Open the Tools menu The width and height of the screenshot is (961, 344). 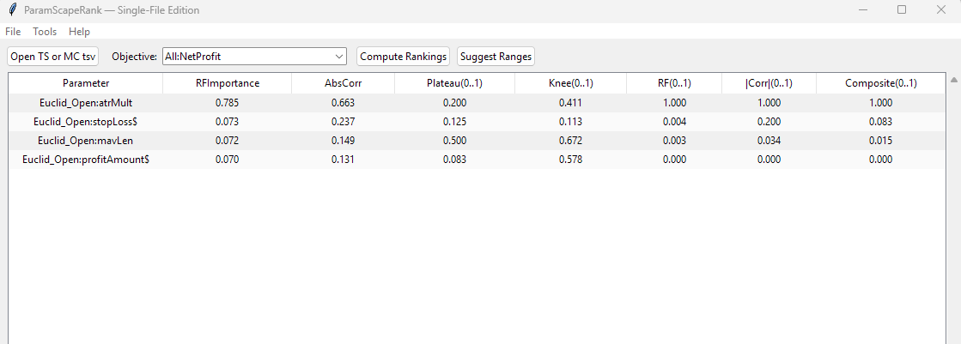click(x=45, y=32)
